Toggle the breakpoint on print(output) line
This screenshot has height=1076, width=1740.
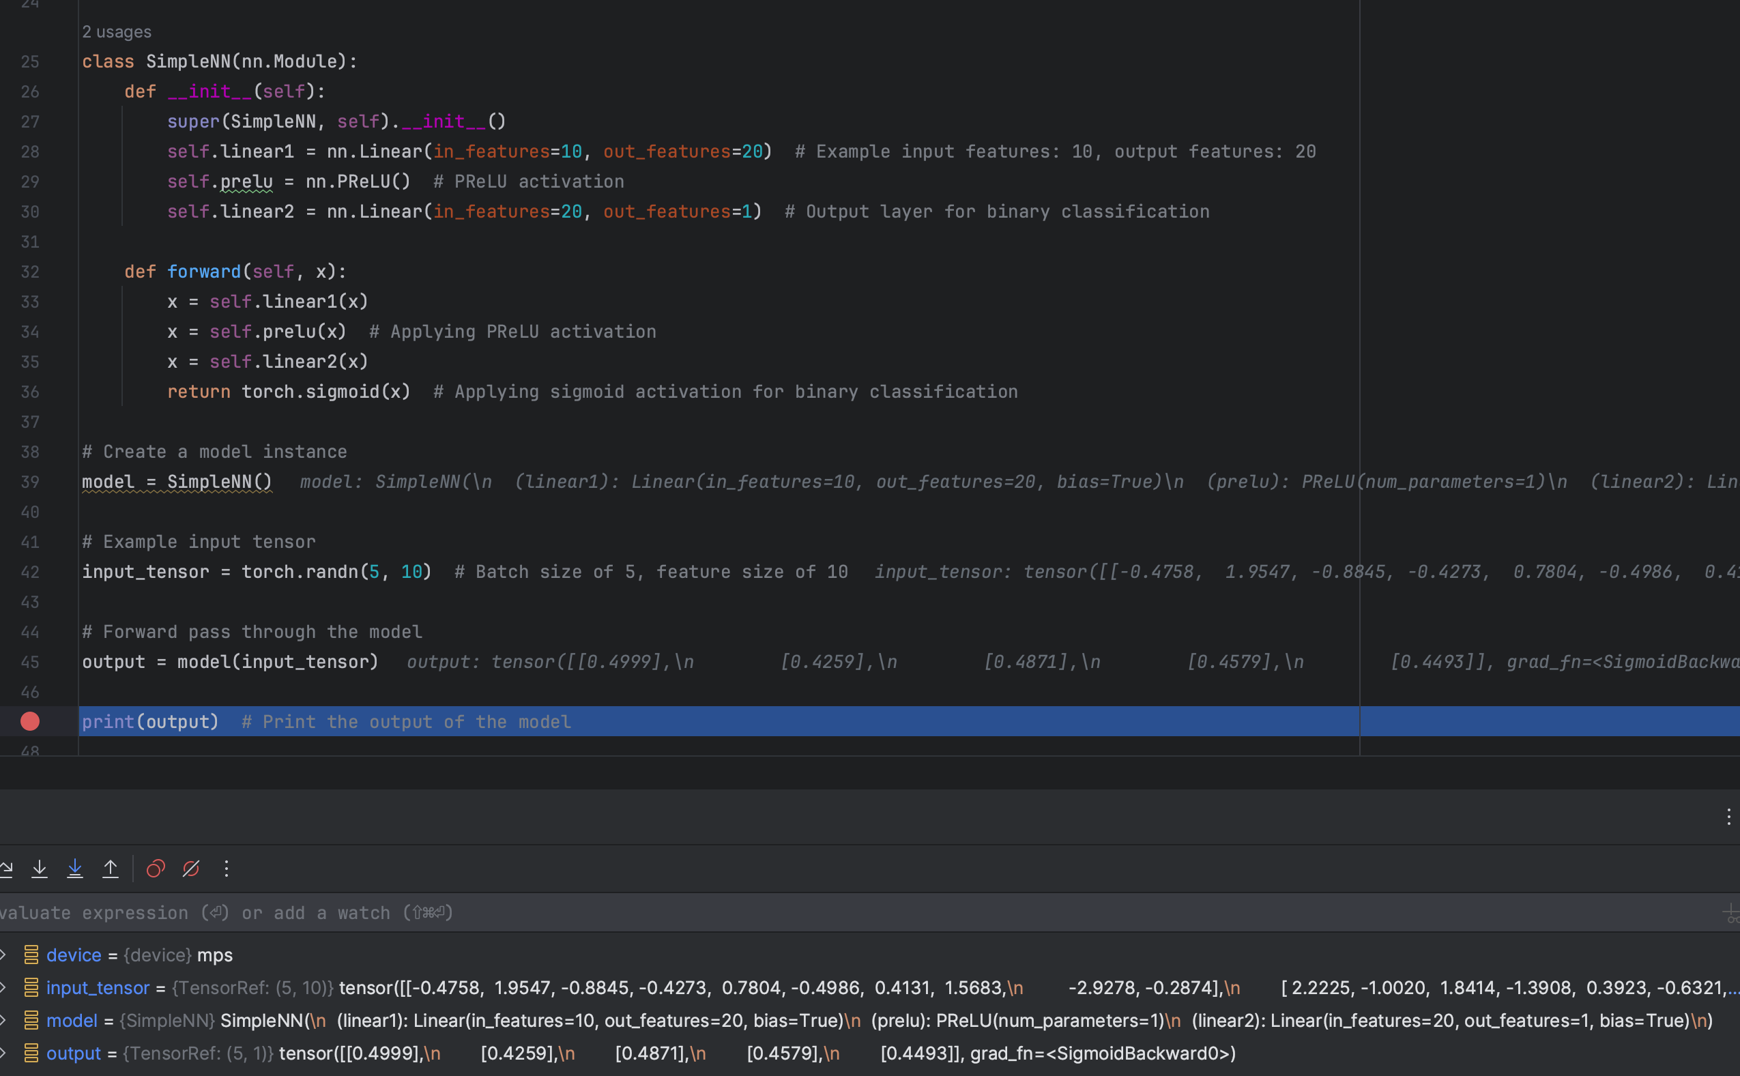[30, 722]
